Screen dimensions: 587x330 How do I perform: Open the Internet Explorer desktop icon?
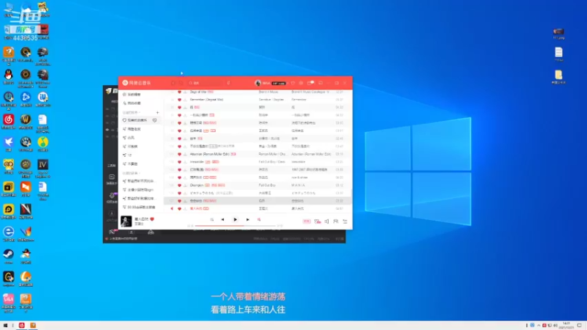pos(9,234)
